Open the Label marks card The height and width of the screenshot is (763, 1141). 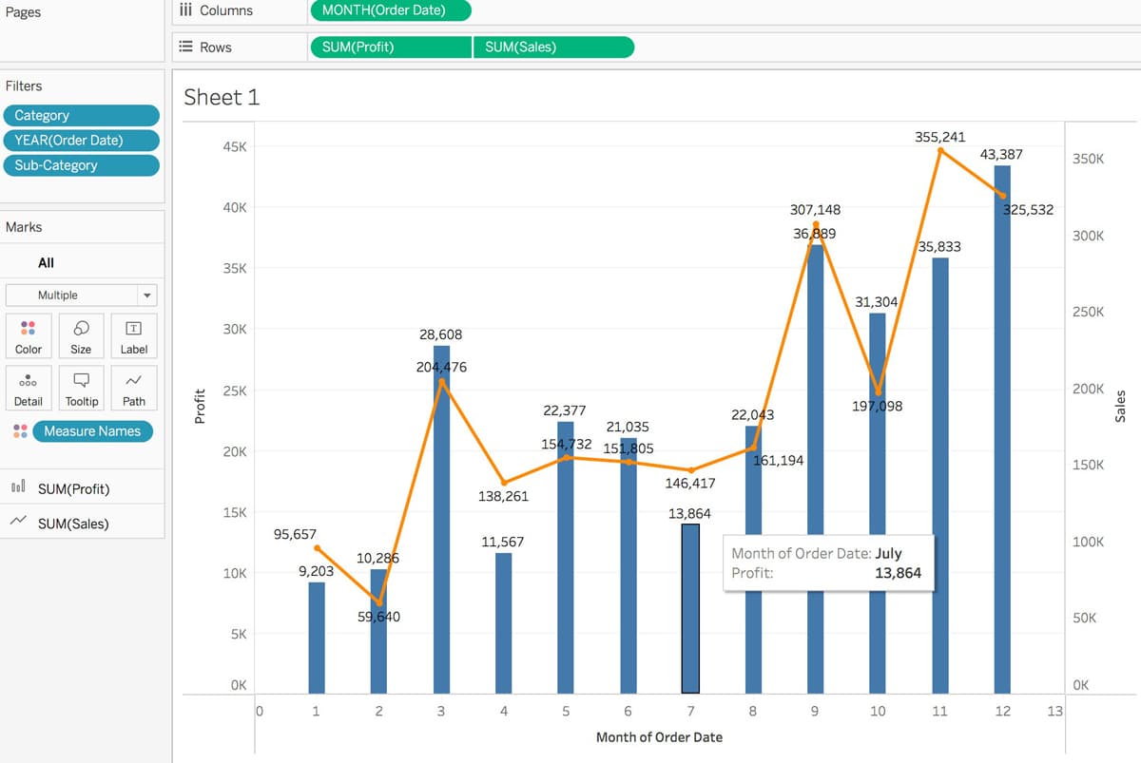(134, 335)
